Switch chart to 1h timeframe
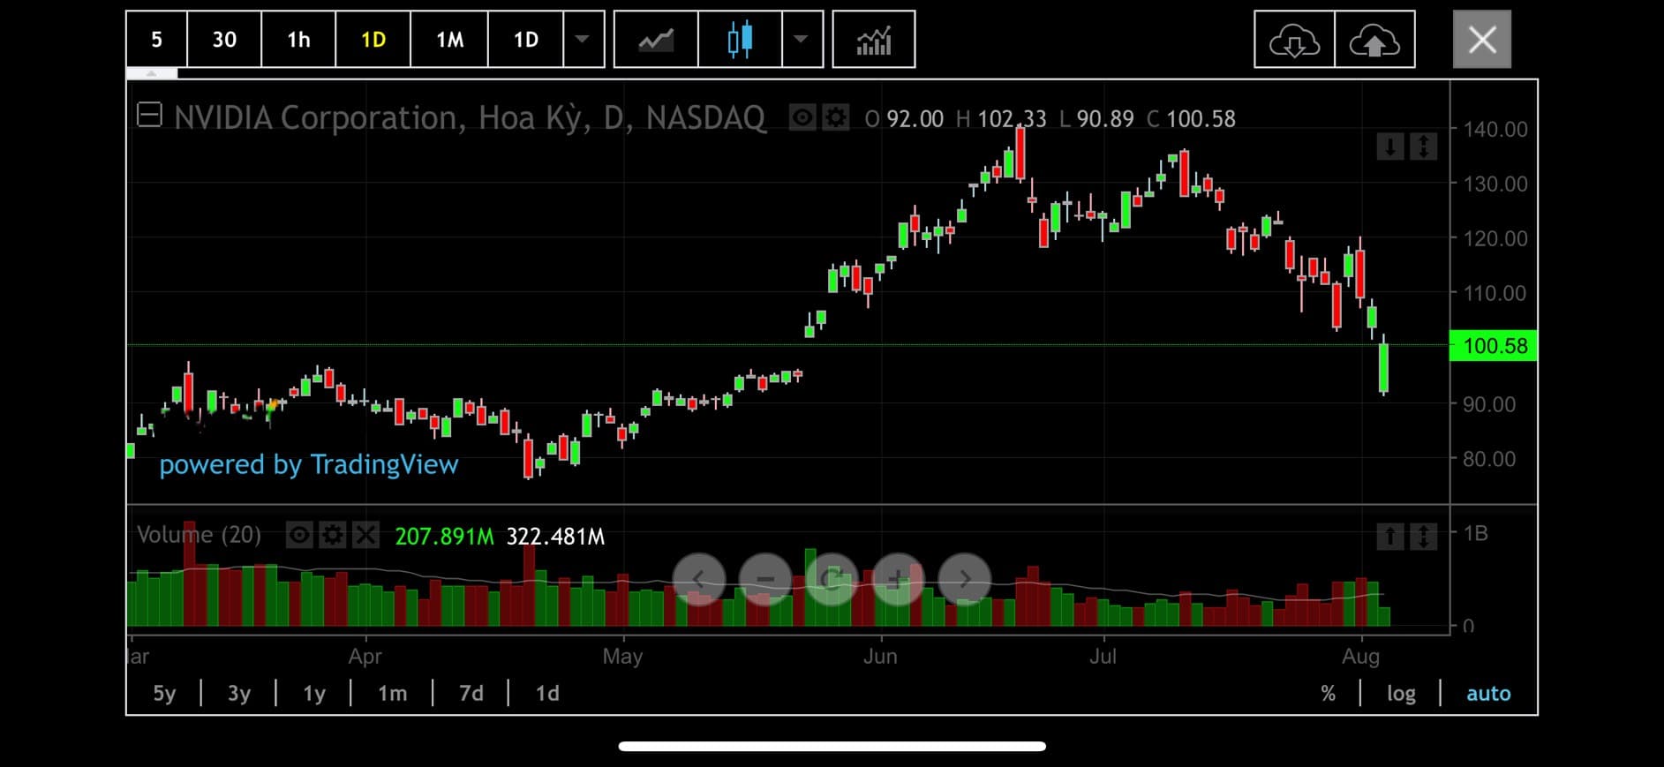Viewport: 1664px width, 767px height. [x=298, y=40]
